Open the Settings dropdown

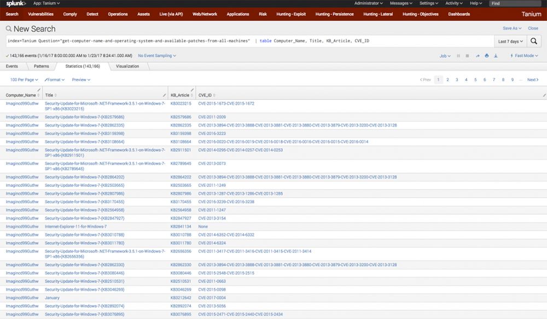pos(429,3)
